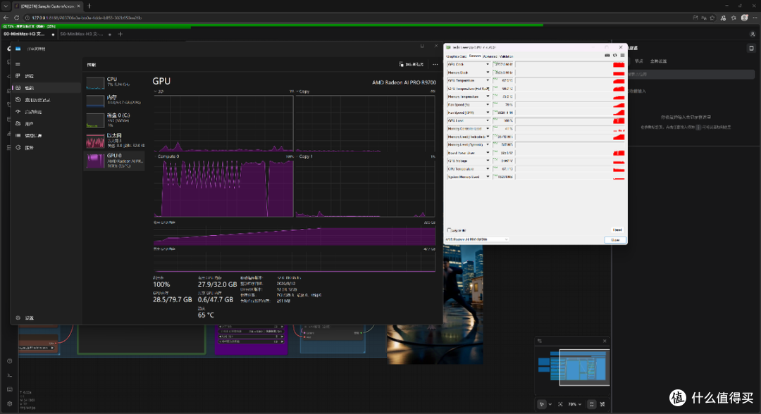Screen dimensions: 761x414
Task: Select 磁盘 0 (C:) in performance list
Action: pos(115,120)
